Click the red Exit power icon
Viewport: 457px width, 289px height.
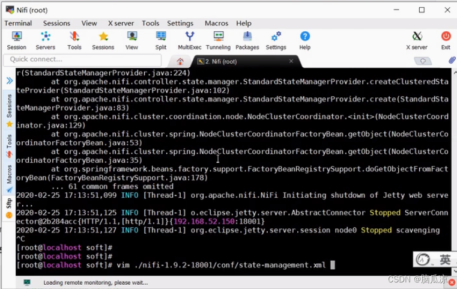click(x=446, y=40)
